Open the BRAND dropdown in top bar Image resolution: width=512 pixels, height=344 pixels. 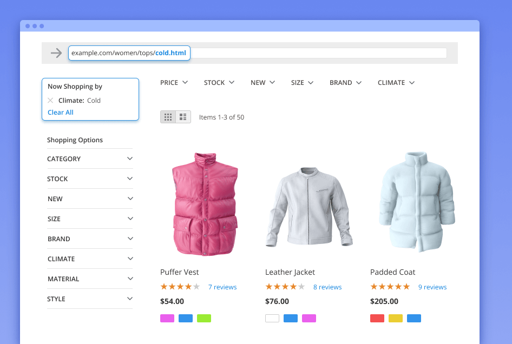pos(345,83)
